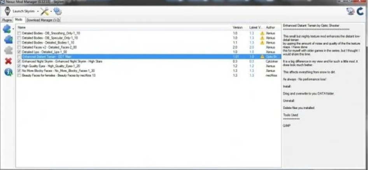Enable Beauty Faces for females checkbox
This screenshot has height=170, width=369.
[19, 75]
